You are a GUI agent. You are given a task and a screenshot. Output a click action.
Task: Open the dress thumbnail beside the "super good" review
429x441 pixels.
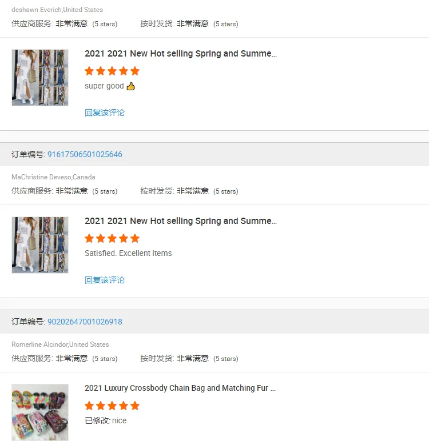[x=40, y=78]
